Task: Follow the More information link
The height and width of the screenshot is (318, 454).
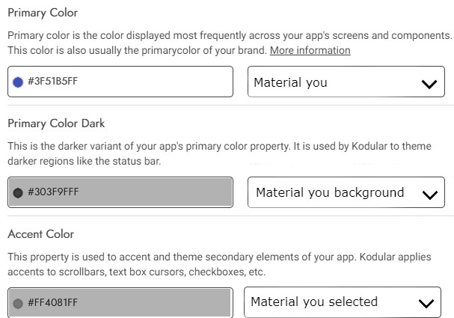Action: [x=310, y=50]
